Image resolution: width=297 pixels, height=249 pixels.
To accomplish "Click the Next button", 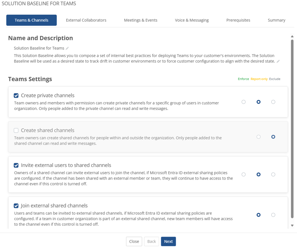I will coord(168,241).
